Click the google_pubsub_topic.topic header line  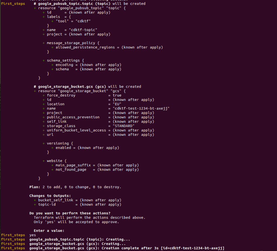point(90,4)
